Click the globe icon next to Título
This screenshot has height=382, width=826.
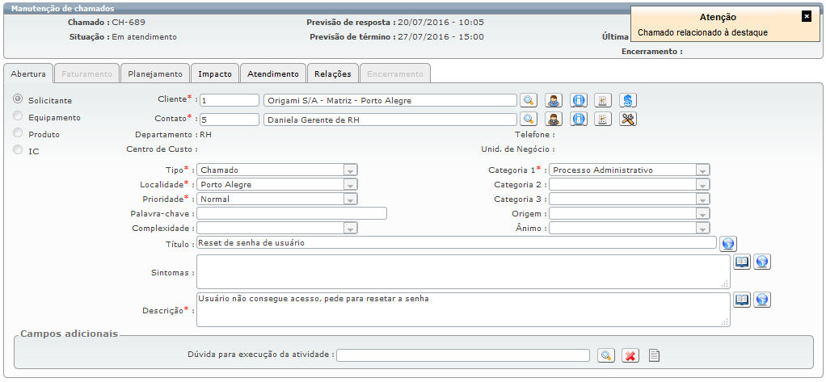[x=727, y=243]
